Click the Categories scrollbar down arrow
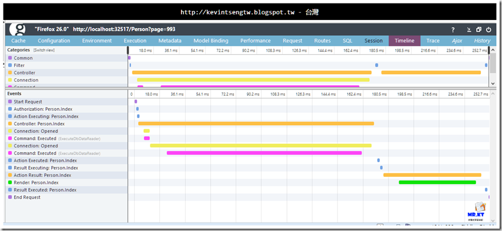The image size is (502, 231). tap(493, 83)
